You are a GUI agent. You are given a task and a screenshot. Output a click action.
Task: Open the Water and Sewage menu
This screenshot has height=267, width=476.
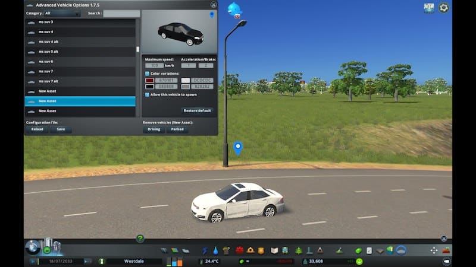point(214,250)
